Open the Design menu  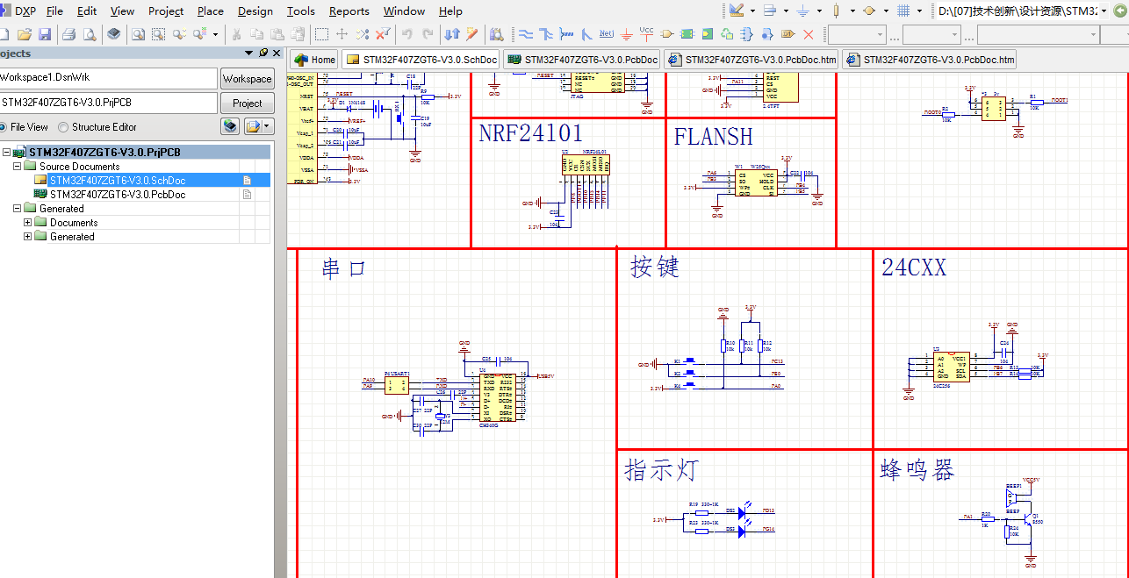255,11
